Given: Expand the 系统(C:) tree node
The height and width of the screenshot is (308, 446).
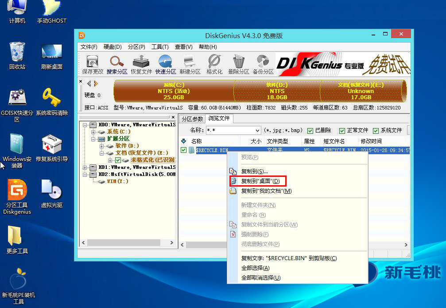Looking at the screenshot, I should click(x=93, y=132).
